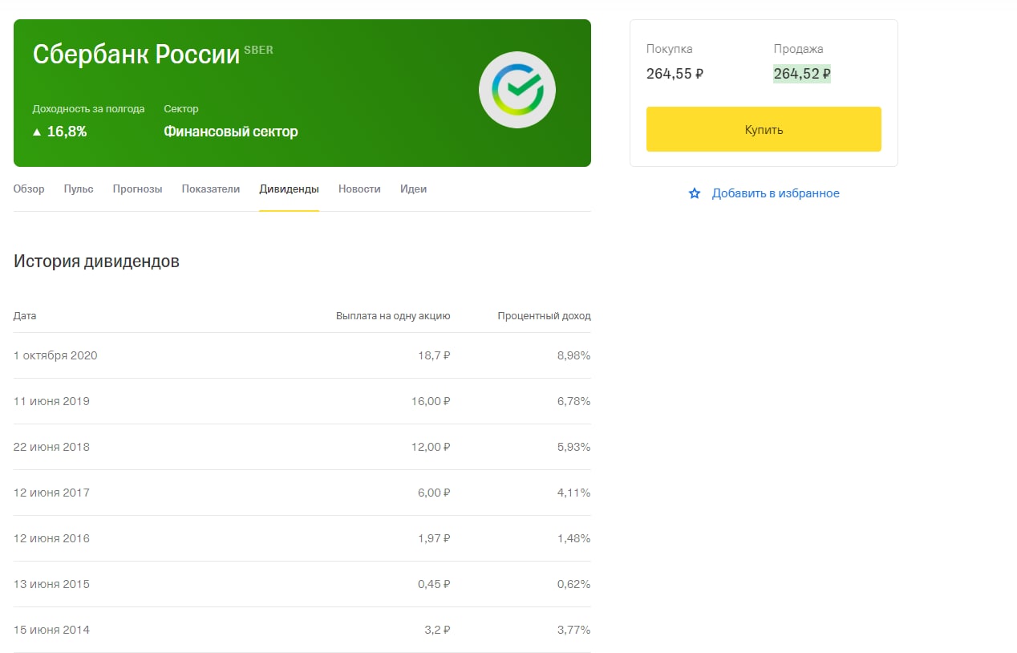
Task: Open the Идеи tab
Action: 414,189
